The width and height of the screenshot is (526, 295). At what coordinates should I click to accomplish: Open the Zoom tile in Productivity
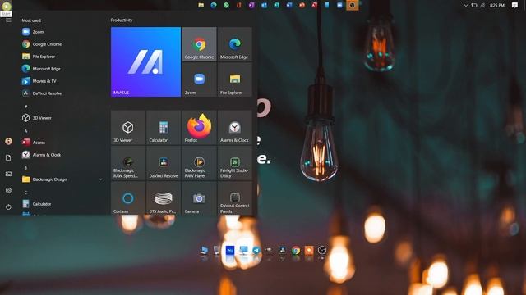pyautogui.click(x=199, y=79)
